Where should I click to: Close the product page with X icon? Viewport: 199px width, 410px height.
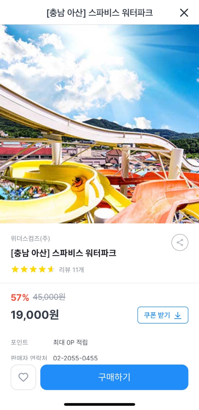click(184, 13)
